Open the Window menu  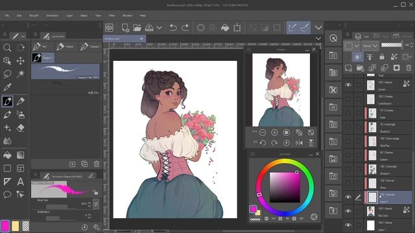pyautogui.click(x=127, y=16)
